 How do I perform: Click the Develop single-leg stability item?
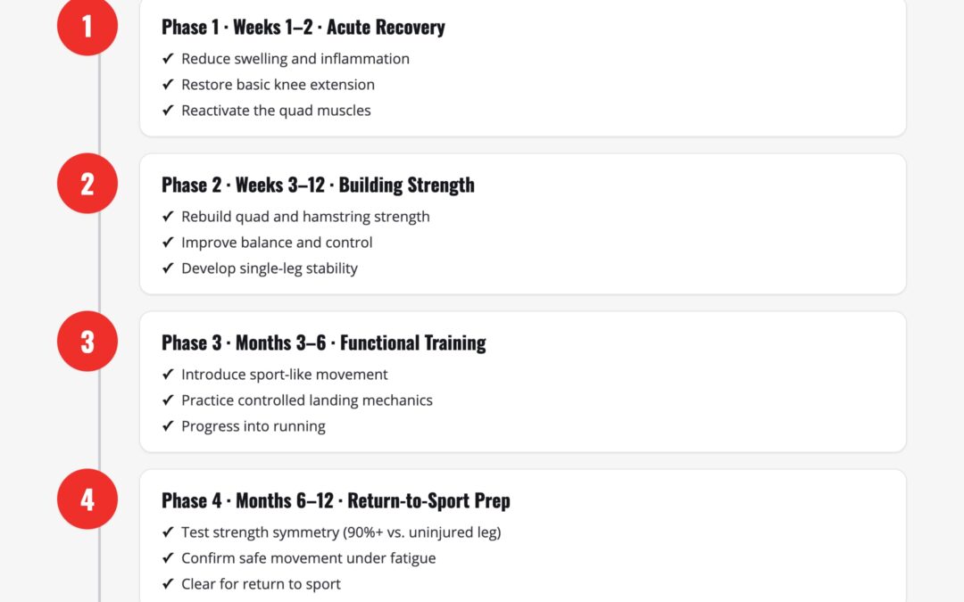point(270,268)
